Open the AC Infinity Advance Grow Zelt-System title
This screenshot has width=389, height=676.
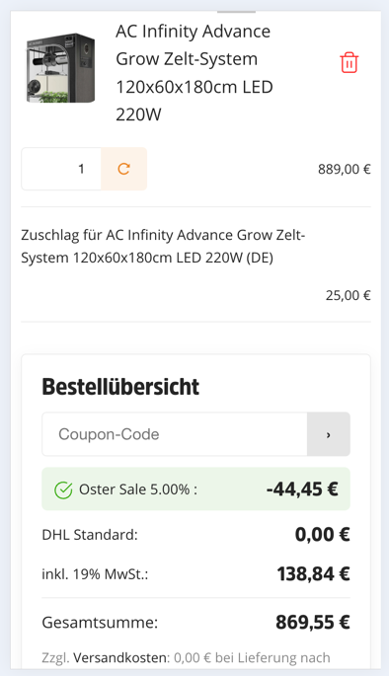point(194,73)
